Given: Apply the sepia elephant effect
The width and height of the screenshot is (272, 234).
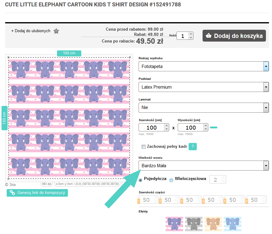Looking at the screenshot, I should 213,224.
